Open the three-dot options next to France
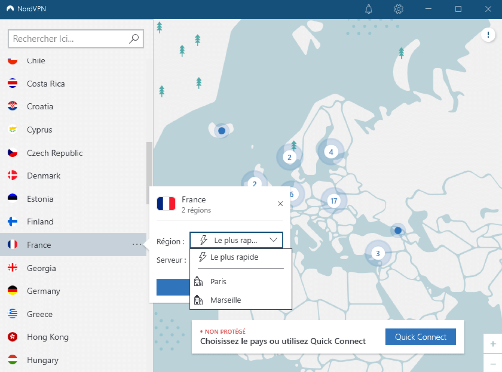 pos(137,245)
